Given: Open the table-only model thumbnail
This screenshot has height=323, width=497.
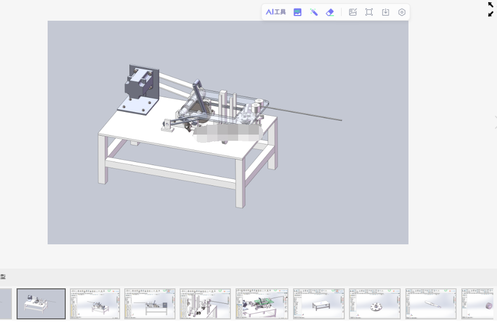Looking at the screenshot, I should (319, 304).
